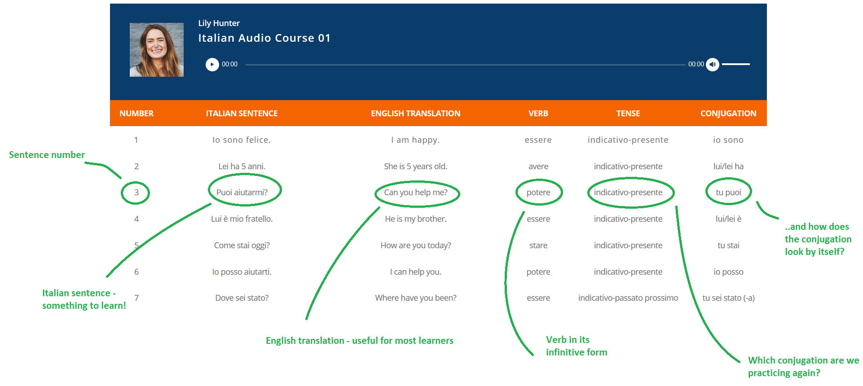Click row number 1 in the table
The height and width of the screenshot is (386, 863).
click(136, 140)
